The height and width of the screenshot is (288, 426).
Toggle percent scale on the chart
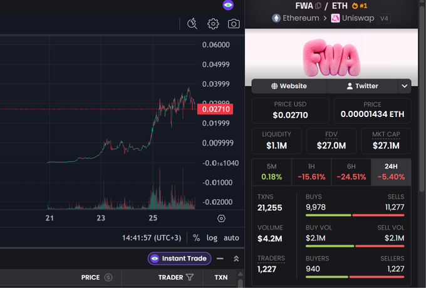tap(196, 238)
